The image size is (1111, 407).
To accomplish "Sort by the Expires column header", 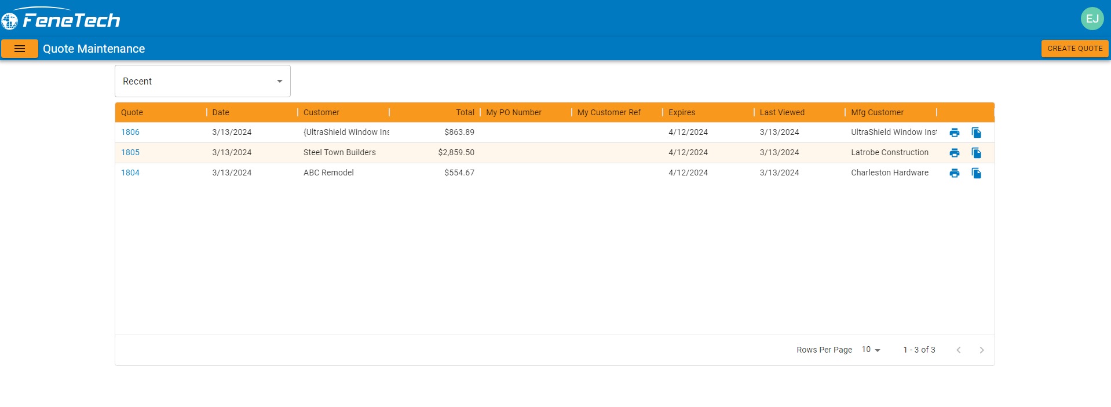I will (682, 112).
